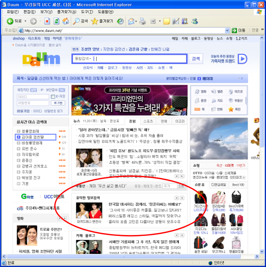Stop page loading with red X icon
The height and width of the screenshot is (267, 266).
pos(47,21)
